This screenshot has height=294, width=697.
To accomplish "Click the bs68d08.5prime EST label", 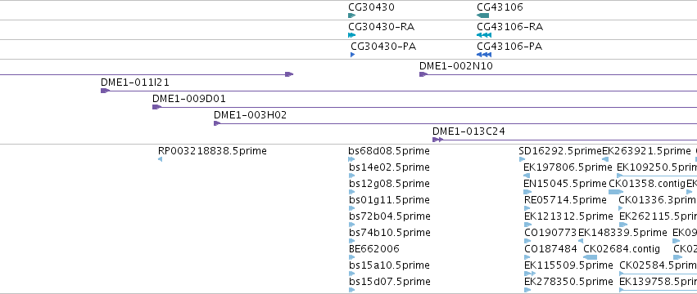I will pyautogui.click(x=389, y=151).
